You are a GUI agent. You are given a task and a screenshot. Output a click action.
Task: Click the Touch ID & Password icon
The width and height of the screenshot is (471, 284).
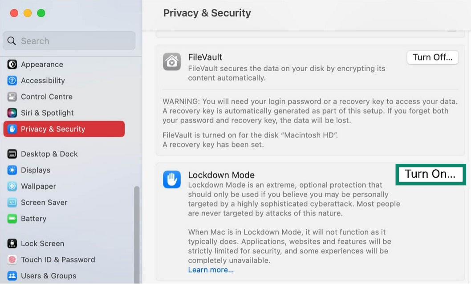[x=12, y=260]
